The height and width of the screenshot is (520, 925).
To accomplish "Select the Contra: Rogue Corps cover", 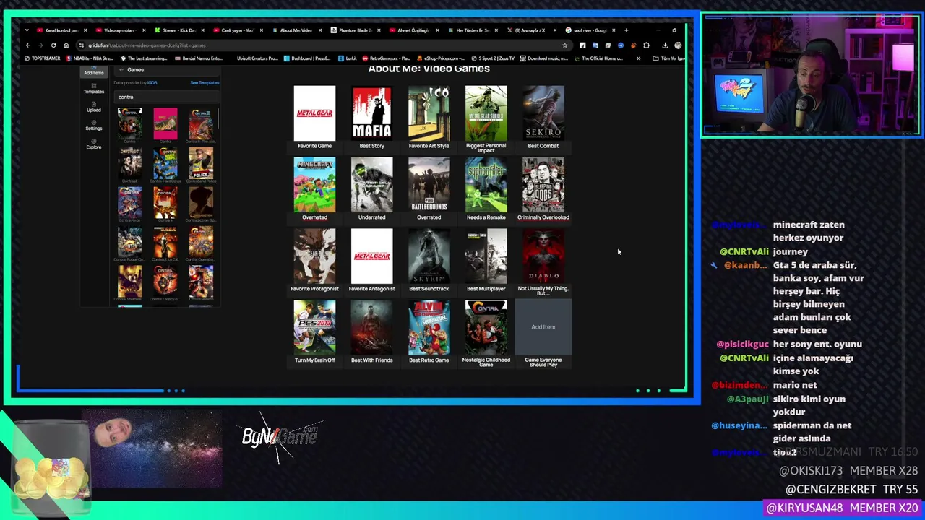I will [x=129, y=243].
